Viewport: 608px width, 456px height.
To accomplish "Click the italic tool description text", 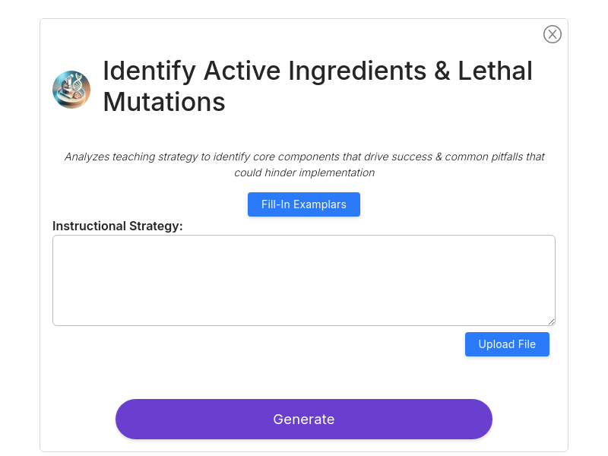I will click(305, 164).
